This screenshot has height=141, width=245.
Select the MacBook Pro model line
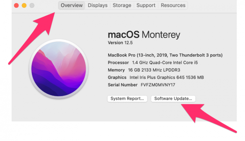tap(165, 55)
